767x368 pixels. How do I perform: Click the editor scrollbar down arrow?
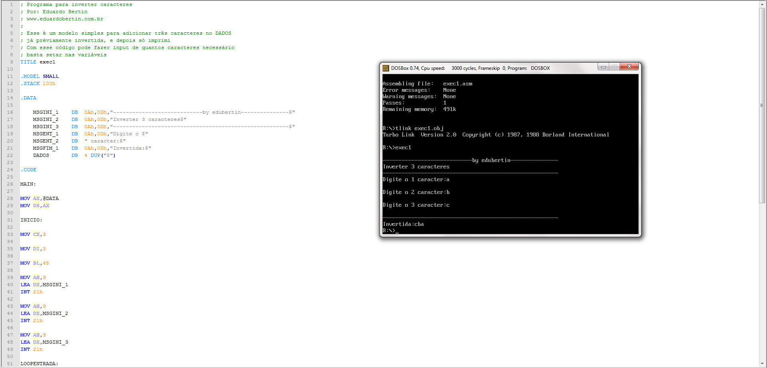coord(762,364)
